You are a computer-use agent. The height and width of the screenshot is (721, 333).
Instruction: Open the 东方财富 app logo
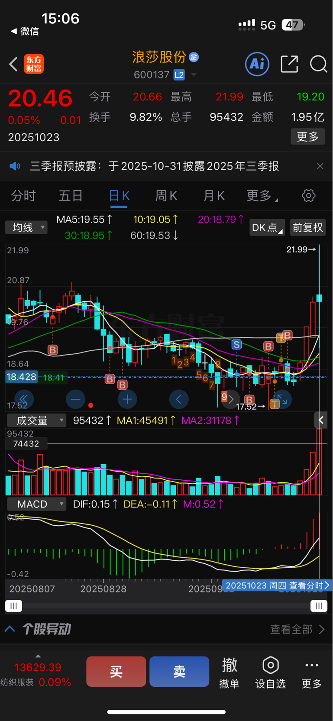point(34,64)
